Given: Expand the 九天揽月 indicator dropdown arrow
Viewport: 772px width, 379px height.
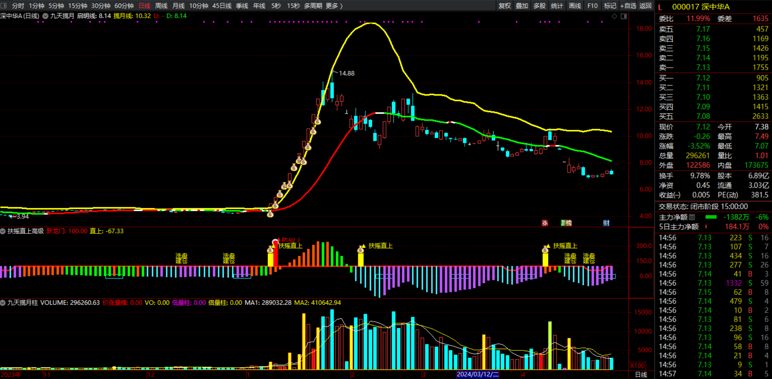Looking at the screenshot, I should click(x=46, y=16).
